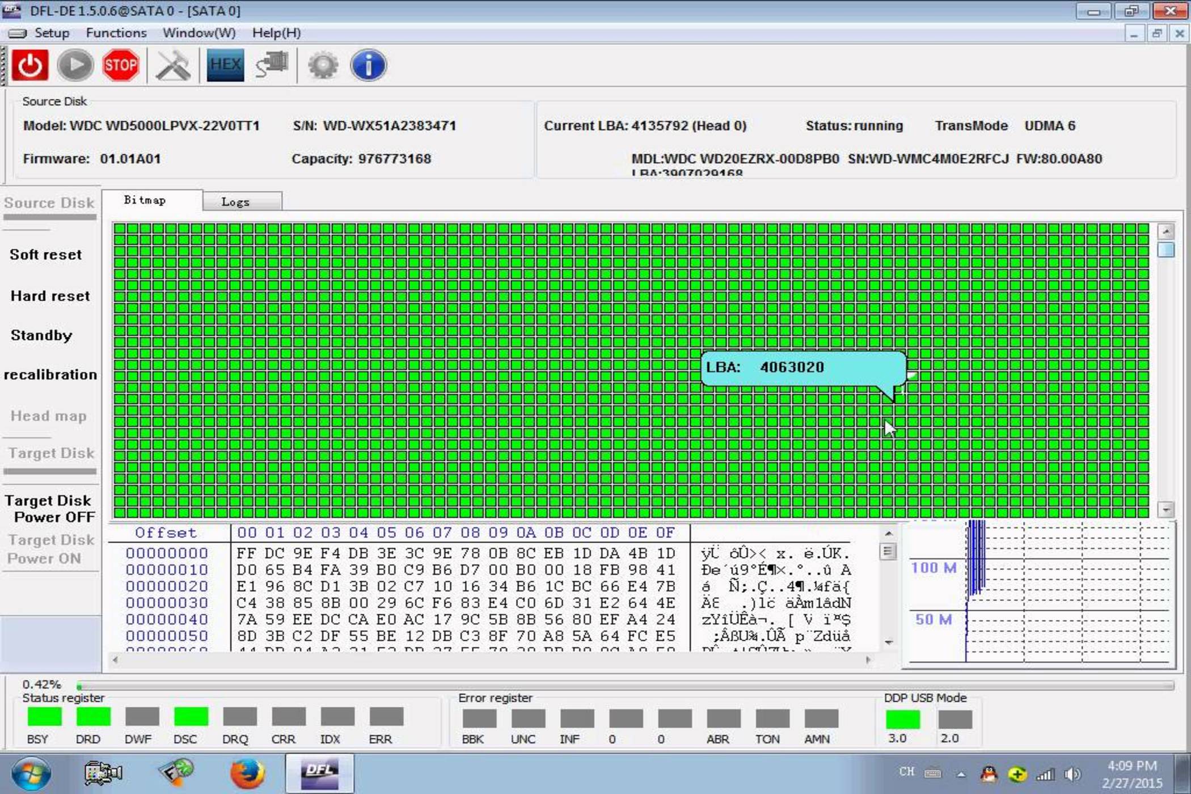Click the INF error indicator
Screen dimensions: 1191x794
click(577, 718)
